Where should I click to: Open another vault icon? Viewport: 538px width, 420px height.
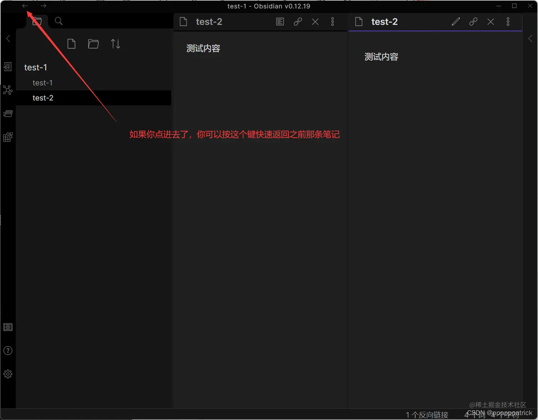coord(8,327)
